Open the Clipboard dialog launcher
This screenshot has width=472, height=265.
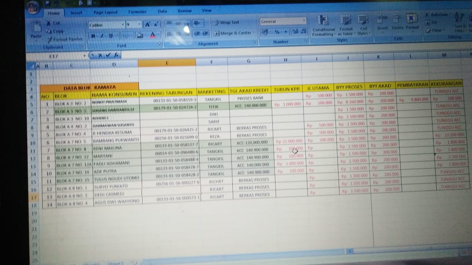point(83,47)
